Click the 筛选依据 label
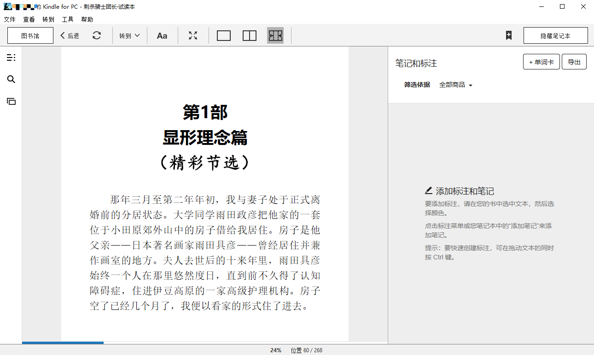 click(417, 85)
